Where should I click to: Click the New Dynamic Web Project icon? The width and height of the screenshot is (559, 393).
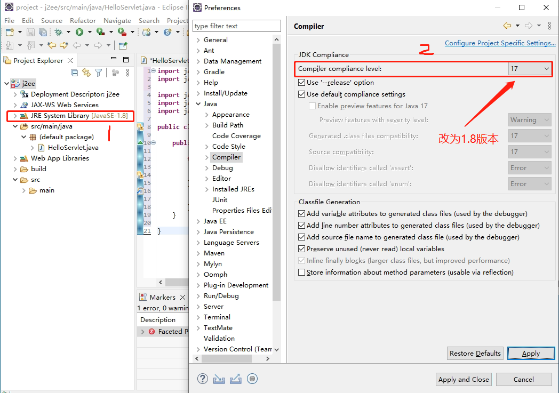[x=147, y=32]
